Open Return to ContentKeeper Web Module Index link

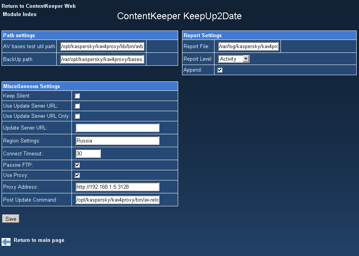point(38,10)
